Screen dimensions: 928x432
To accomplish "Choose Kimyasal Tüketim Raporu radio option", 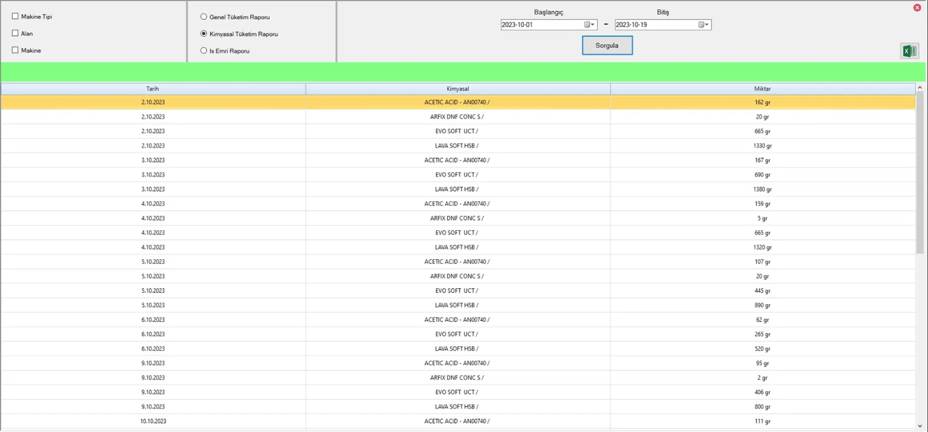I will [x=204, y=34].
